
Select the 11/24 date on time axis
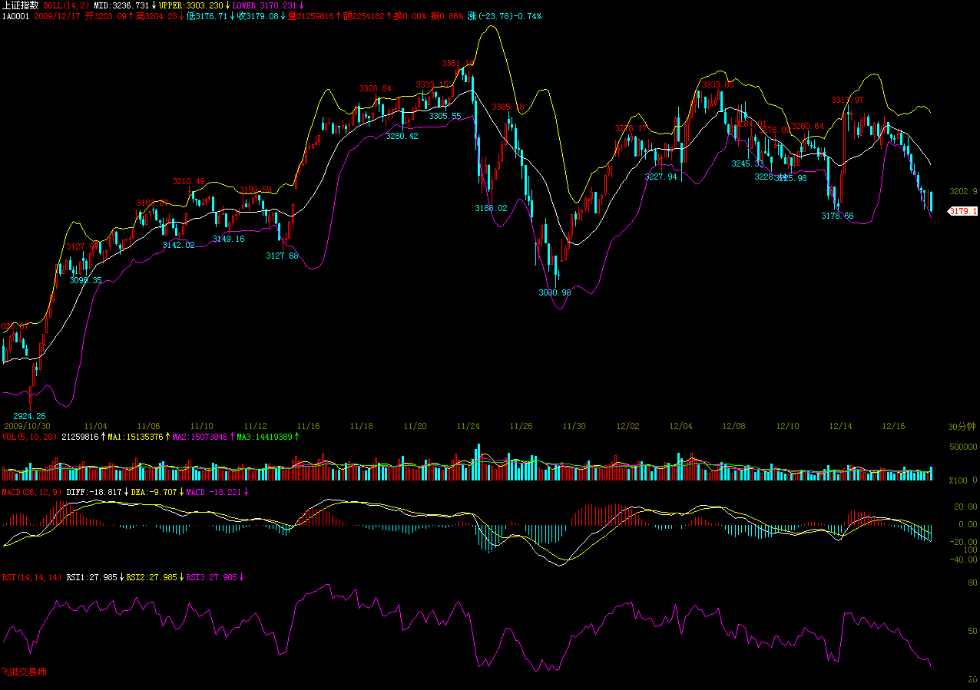pos(468,425)
